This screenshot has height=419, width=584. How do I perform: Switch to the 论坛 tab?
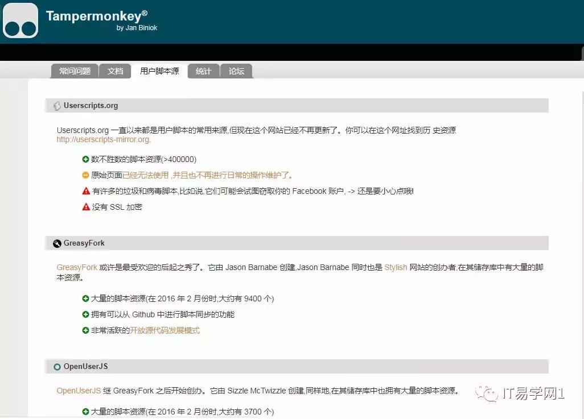[237, 70]
